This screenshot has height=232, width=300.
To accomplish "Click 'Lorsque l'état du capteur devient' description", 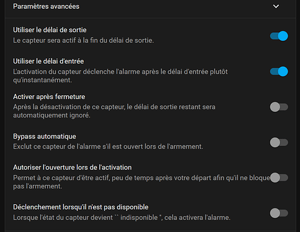I will (122, 218).
